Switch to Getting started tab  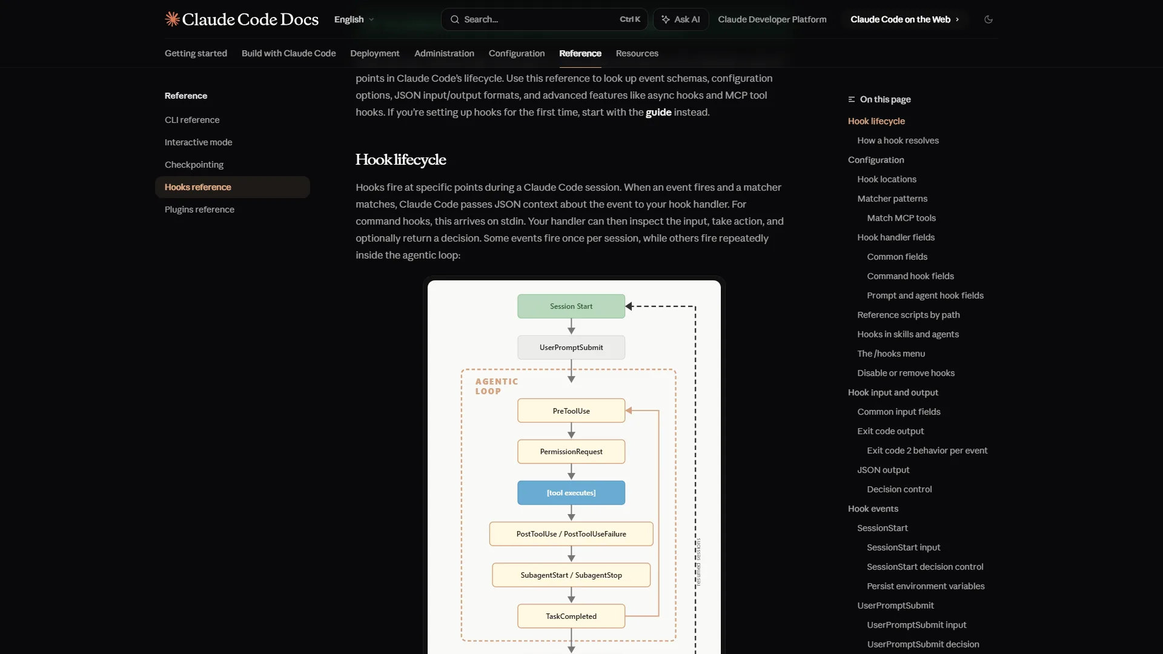(x=196, y=53)
